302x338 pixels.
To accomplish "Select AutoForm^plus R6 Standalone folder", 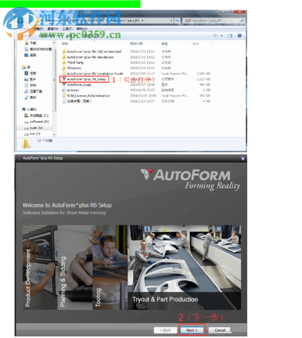I will [90, 57].
